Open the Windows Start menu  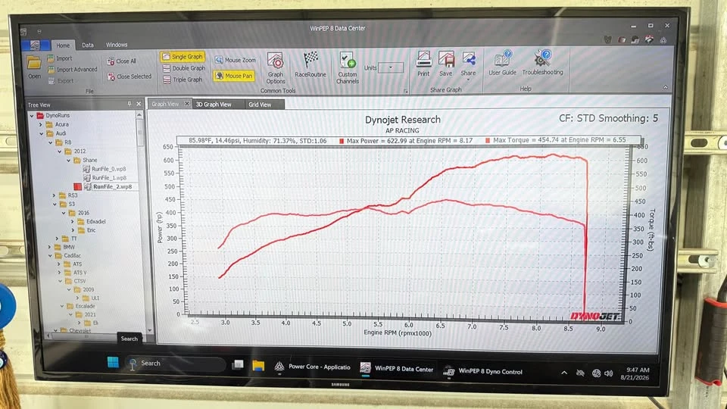tap(113, 362)
